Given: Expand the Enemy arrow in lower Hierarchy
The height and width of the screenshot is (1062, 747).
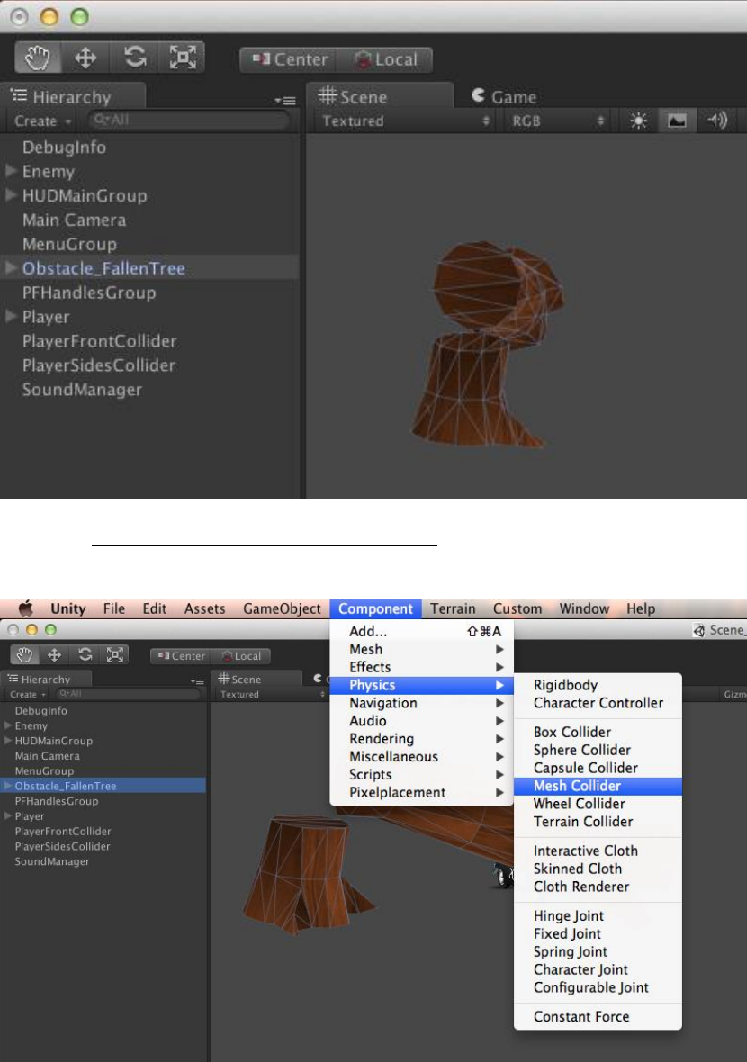Looking at the screenshot, I should click(7, 725).
